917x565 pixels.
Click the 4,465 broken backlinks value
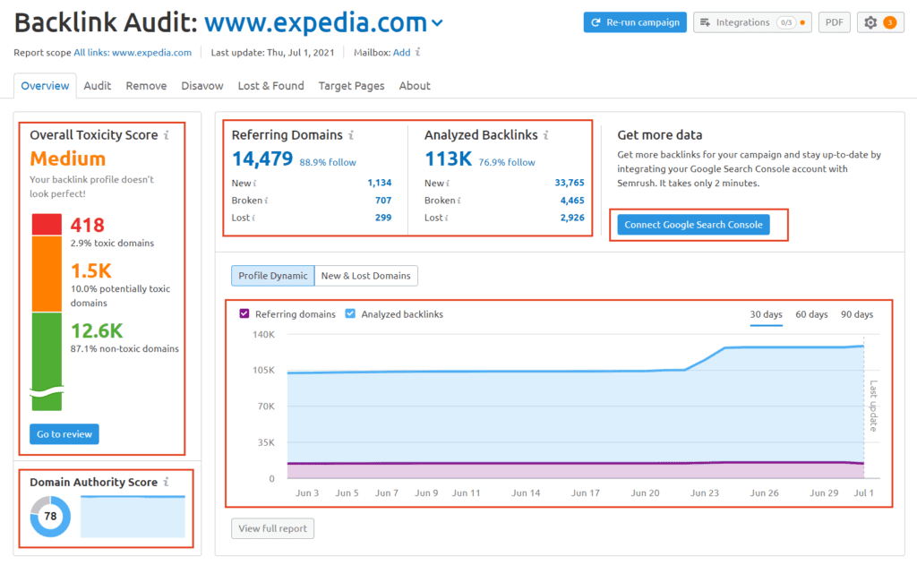pos(572,200)
